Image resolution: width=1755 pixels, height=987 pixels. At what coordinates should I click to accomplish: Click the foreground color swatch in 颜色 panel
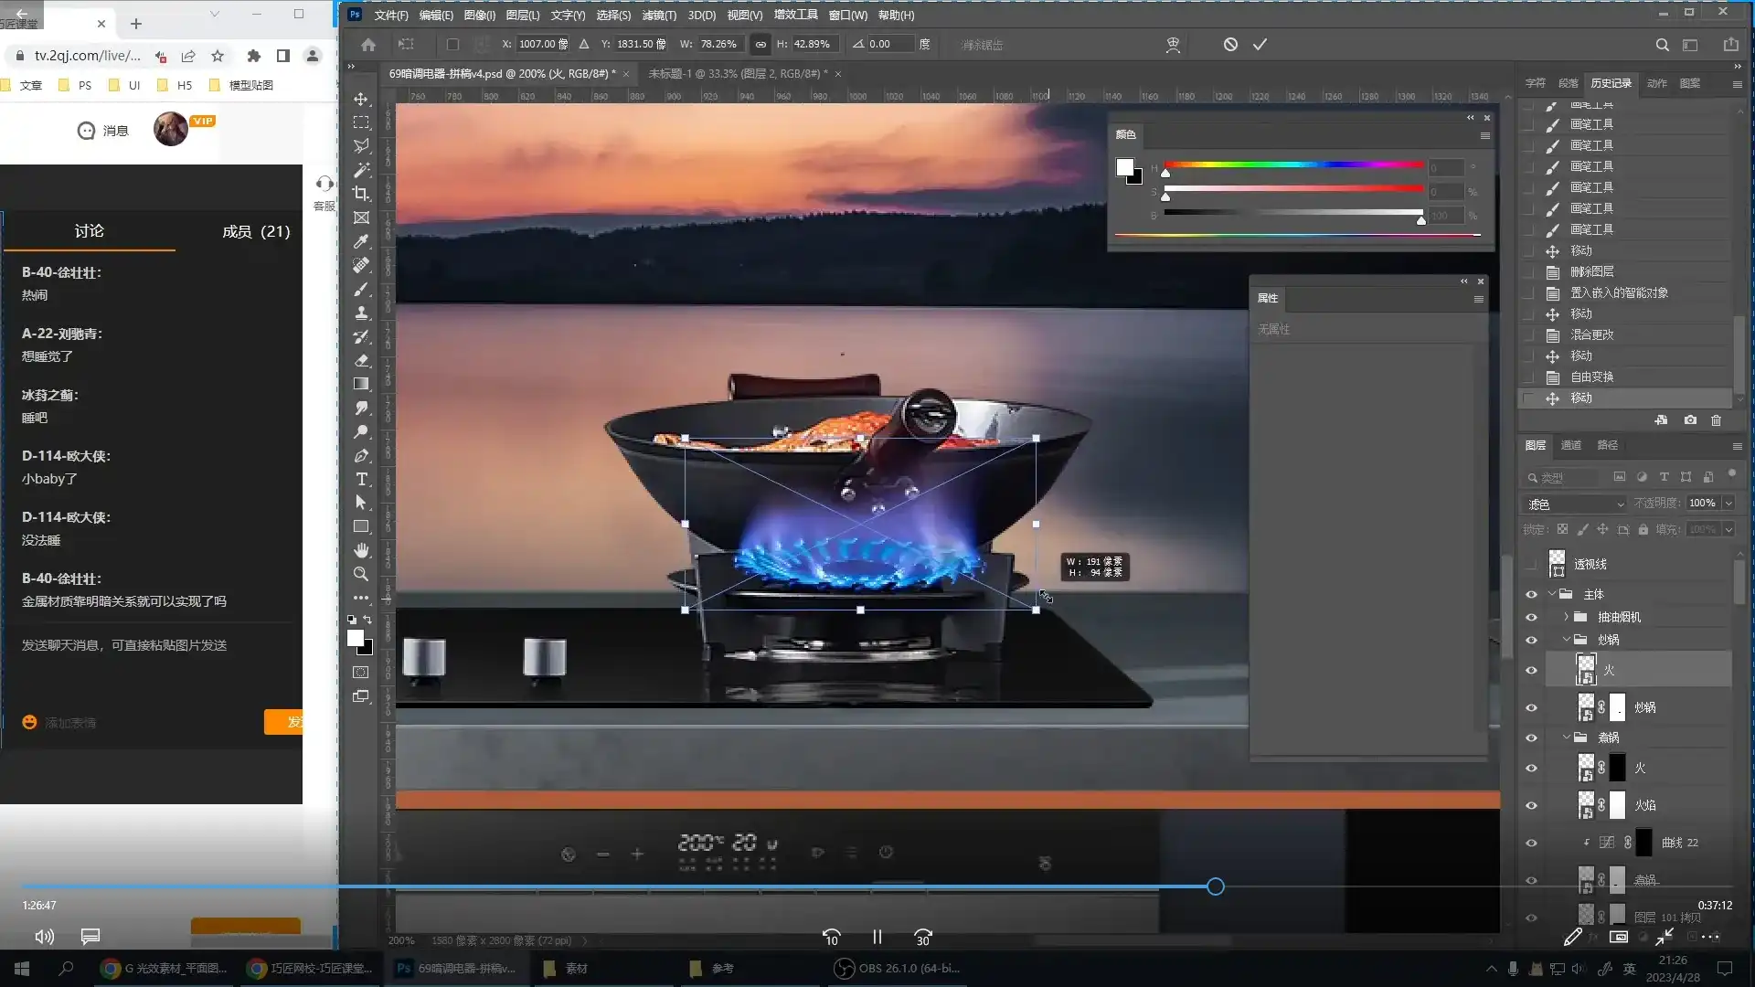point(1124,167)
